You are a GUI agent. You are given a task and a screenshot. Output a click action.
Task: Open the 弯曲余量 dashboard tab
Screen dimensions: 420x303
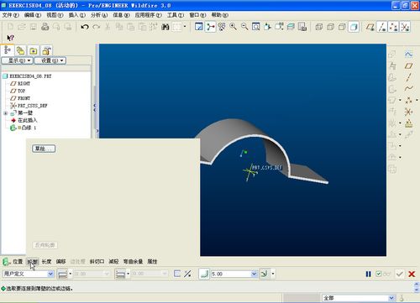pos(133,262)
